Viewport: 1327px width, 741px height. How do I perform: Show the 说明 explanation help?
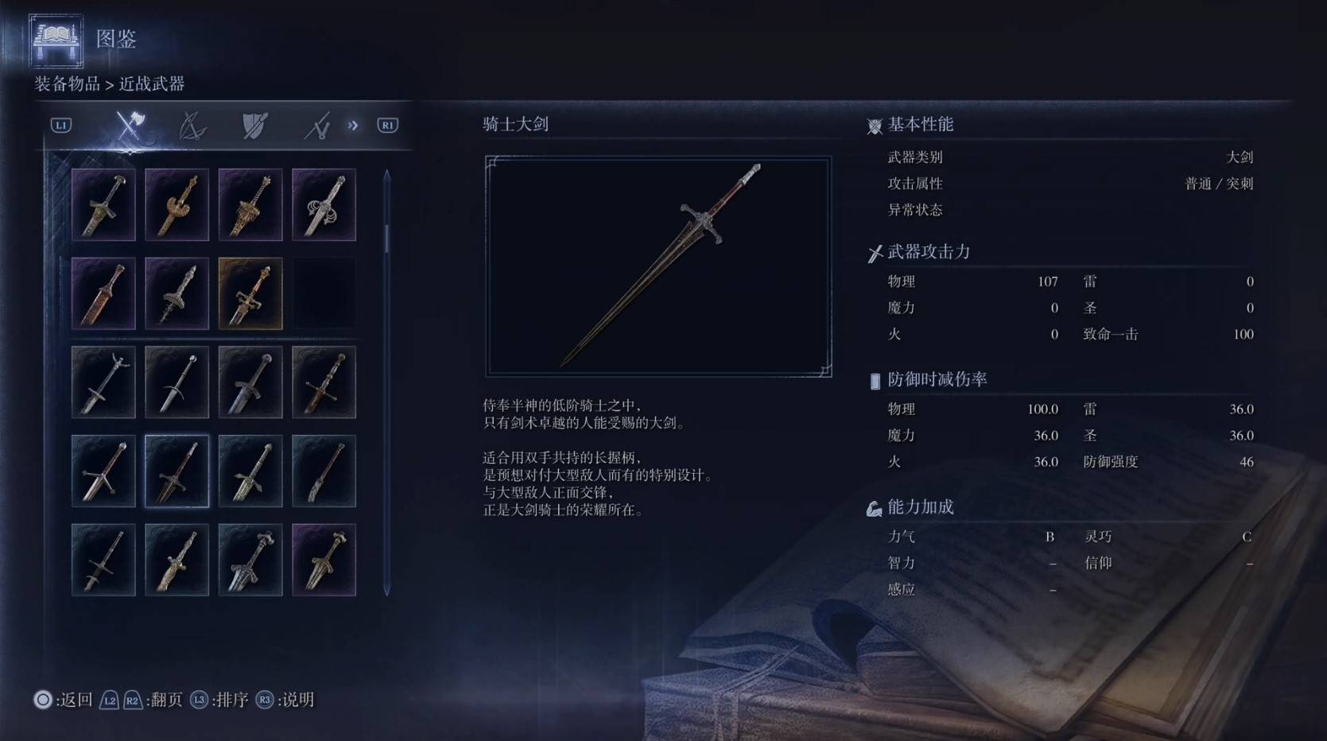[x=285, y=700]
